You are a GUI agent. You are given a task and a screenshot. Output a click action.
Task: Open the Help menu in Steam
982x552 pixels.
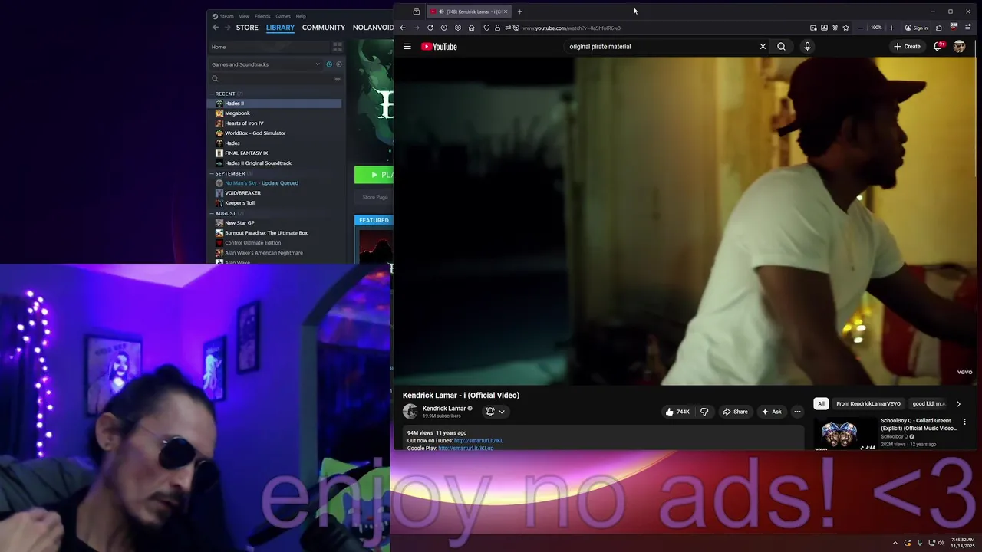(301, 16)
